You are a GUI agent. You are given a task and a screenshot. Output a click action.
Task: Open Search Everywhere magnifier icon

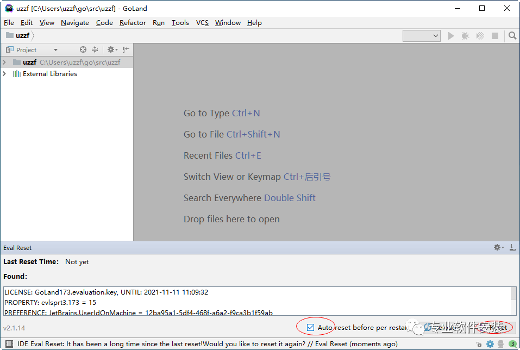[x=512, y=36]
